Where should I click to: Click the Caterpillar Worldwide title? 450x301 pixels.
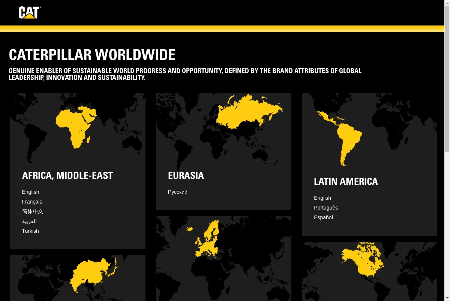[92, 55]
